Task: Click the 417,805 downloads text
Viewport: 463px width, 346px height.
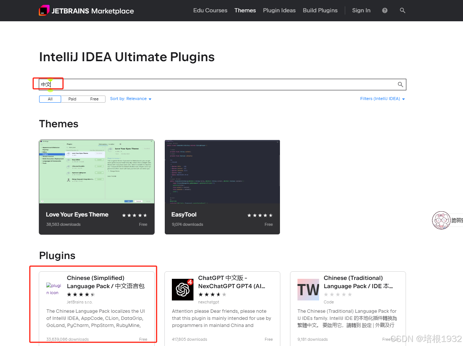Action: [189, 339]
